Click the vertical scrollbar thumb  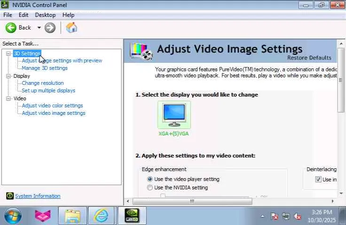pyautogui.click(x=341, y=80)
